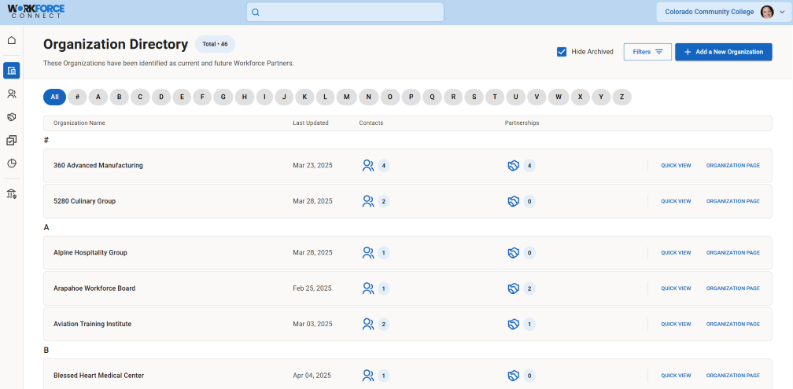Image resolution: width=793 pixels, height=389 pixels.
Task: Open the Filters dropdown
Action: 647,52
